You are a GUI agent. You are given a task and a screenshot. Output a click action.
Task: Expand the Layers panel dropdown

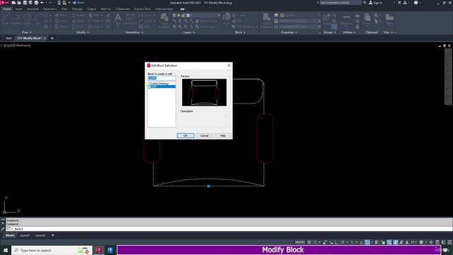(189, 33)
